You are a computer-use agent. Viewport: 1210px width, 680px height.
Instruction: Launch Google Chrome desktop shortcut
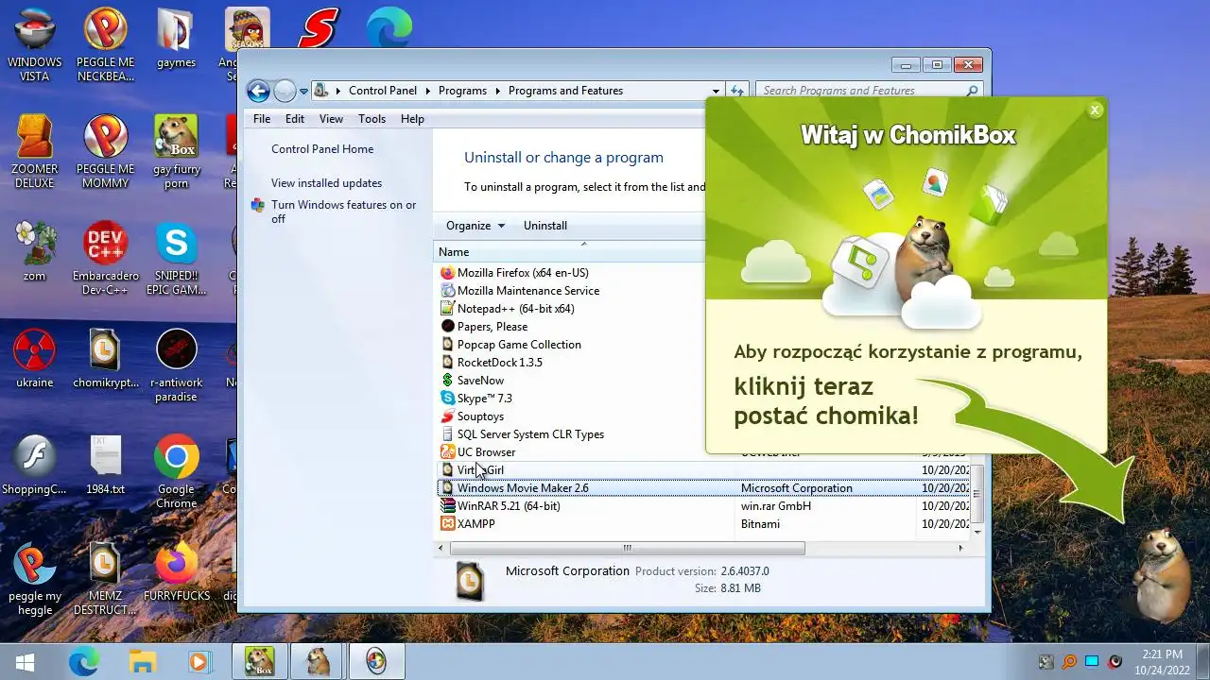point(176,471)
